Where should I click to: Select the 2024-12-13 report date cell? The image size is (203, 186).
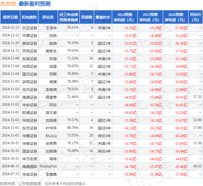[10, 28]
